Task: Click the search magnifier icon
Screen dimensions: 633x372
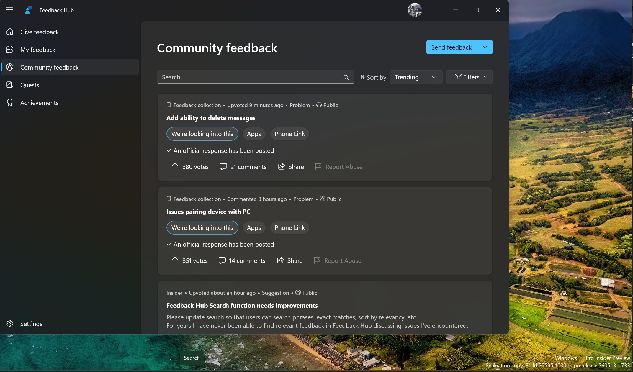Action: coord(346,77)
